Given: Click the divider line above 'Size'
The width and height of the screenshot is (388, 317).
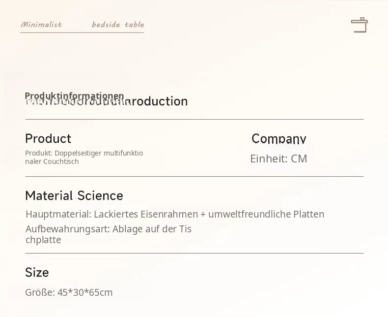Looking at the screenshot, I should click(x=194, y=253).
